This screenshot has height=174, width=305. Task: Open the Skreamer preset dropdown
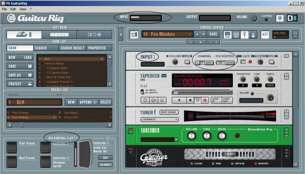point(177,140)
